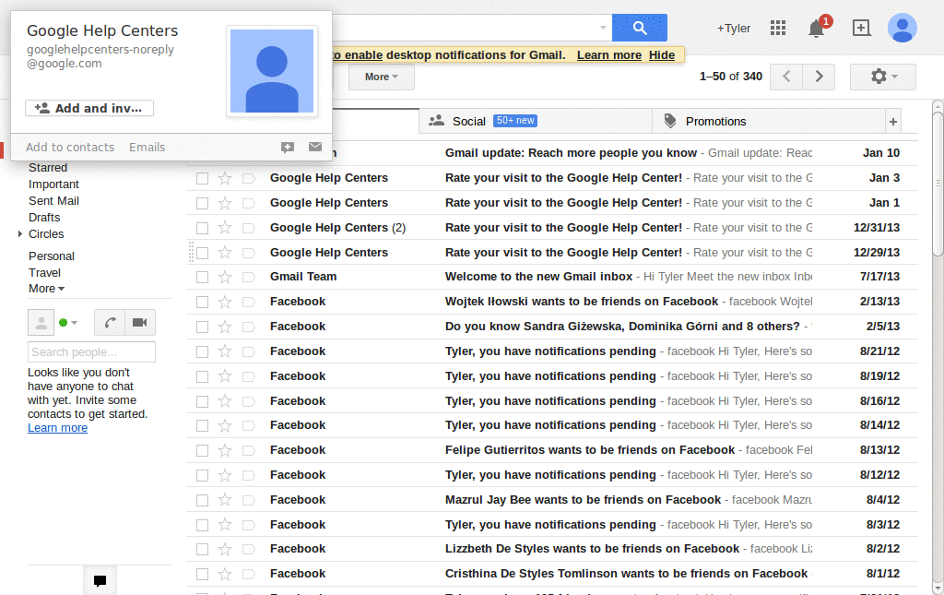Screen dimensions: 944x595
Task: Hide the desktop notifications banner
Action: click(x=661, y=54)
